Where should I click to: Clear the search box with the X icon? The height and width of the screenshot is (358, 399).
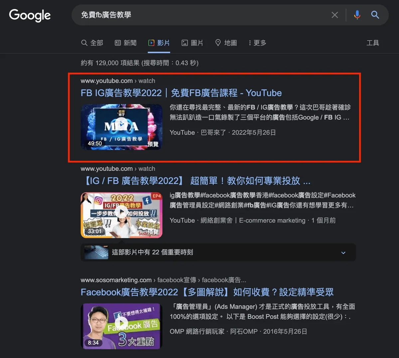point(335,15)
